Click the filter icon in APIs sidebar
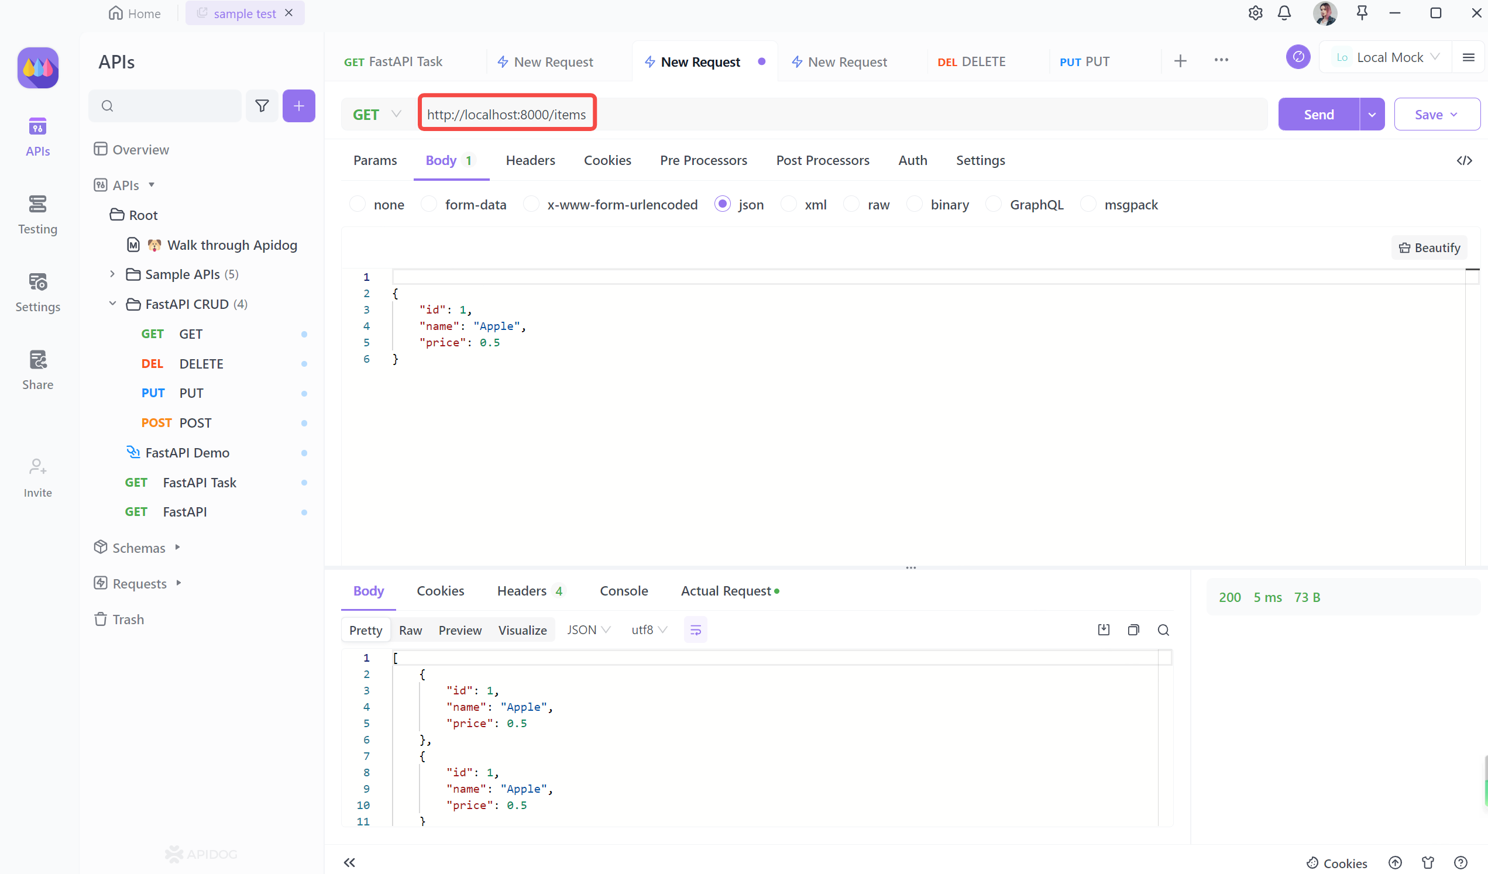The image size is (1488, 874). [261, 105]
